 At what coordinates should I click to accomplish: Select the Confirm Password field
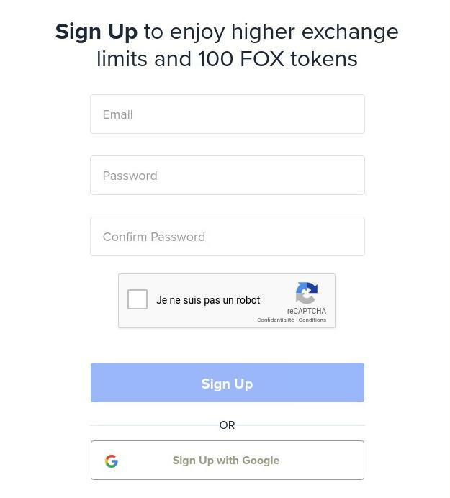pos(227,237)
